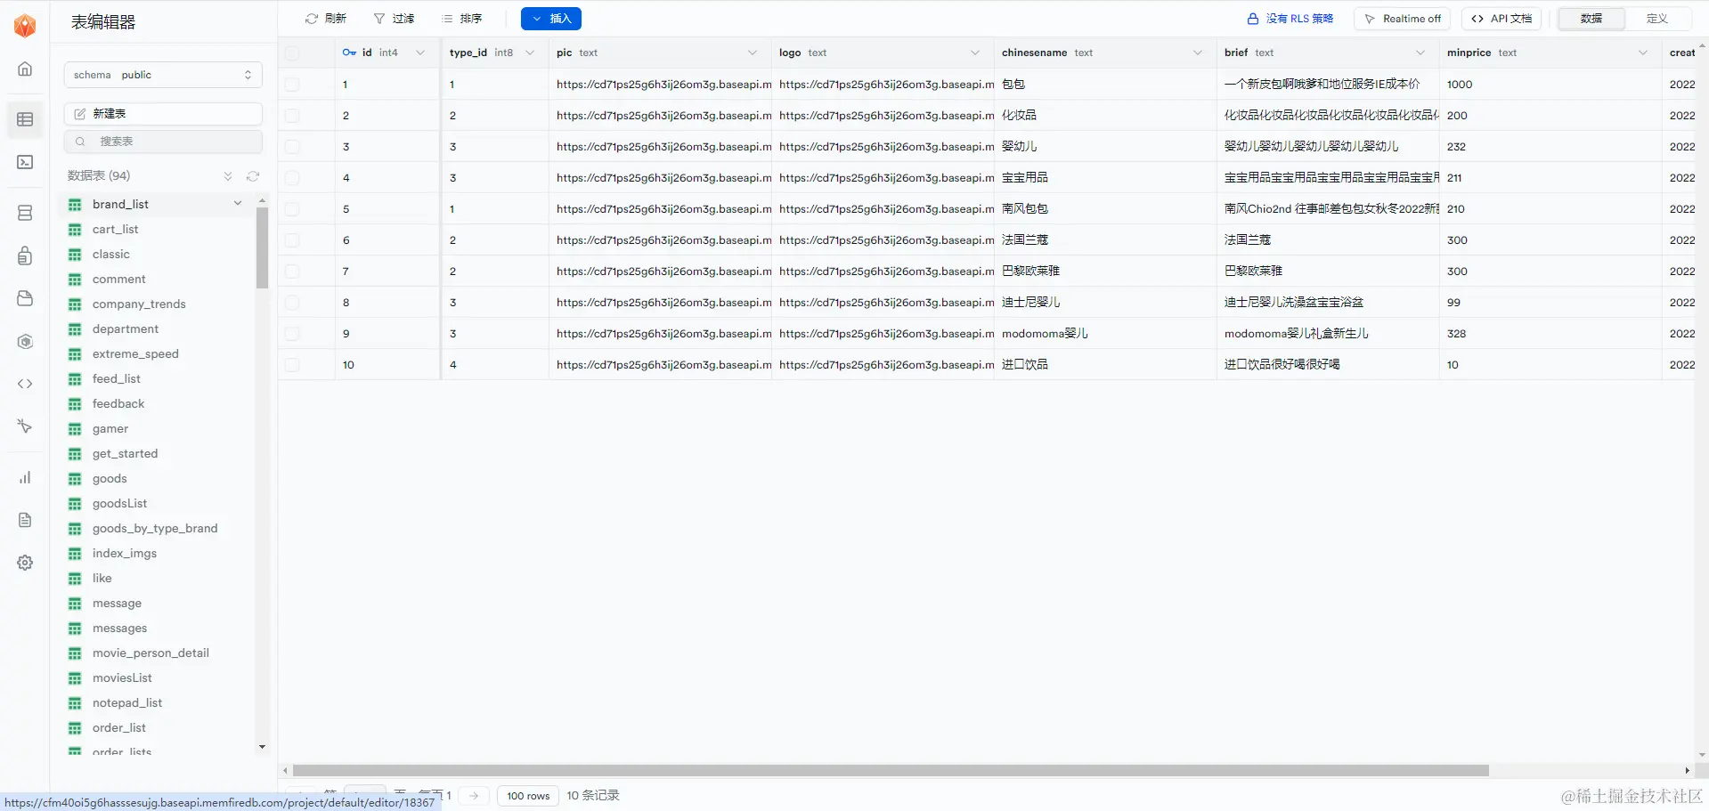Open the Home page from sidebar
Viewport: 1709px width, 811px height.
click(x=25, y=69)
